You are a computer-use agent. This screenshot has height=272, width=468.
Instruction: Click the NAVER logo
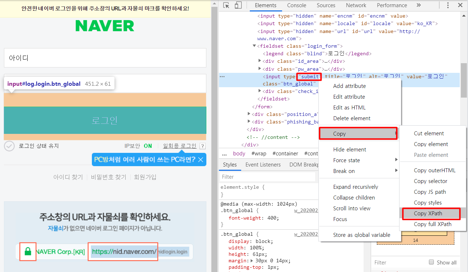[105, 26]
